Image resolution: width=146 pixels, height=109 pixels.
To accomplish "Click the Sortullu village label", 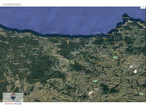I will coord(22,56).
